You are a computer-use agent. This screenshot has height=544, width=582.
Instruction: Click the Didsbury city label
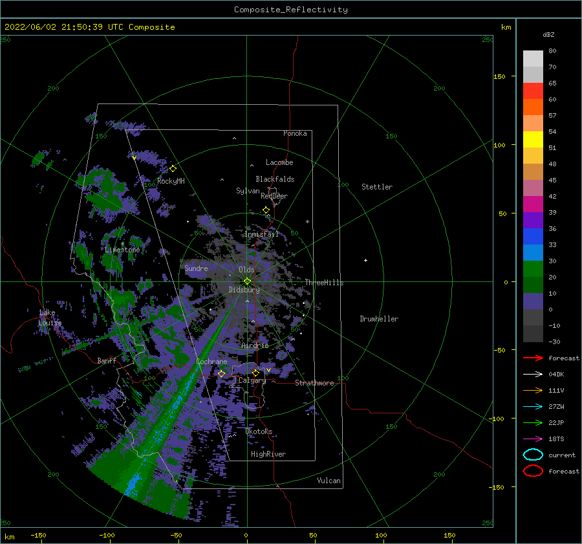244,290
